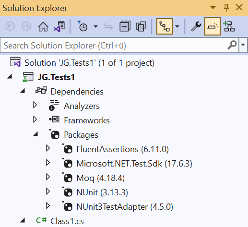
Task: Close the Solution Explorer panel
Action: (x=239, y=8)
